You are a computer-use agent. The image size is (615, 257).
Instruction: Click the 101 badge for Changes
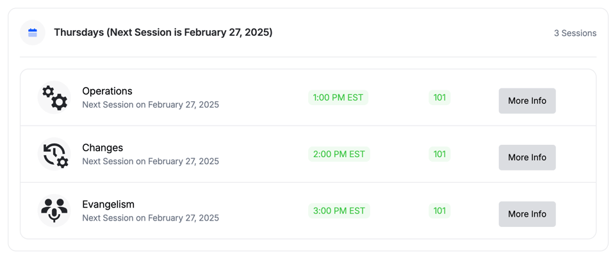[439, 154]
